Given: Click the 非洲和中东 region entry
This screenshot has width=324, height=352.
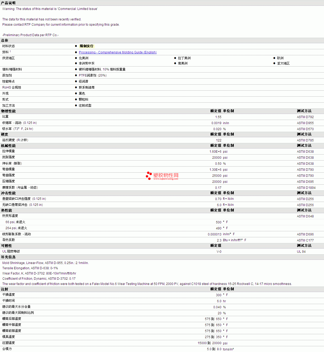Looking at the screenshot, I should 87,63.
